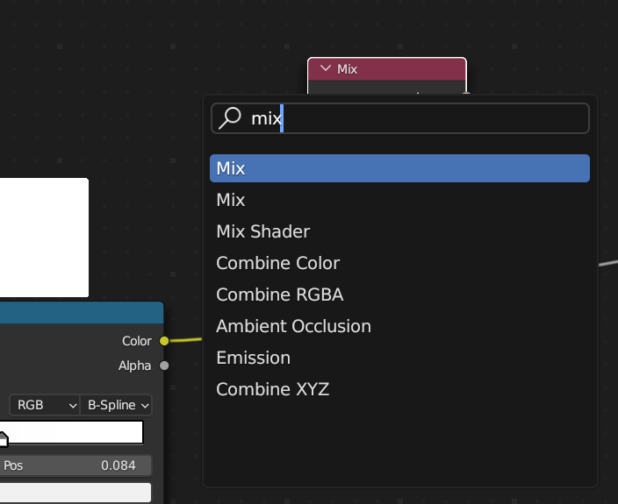Click the white image preview thumbnail
The image size is (618, 504).
coord(44,238)
